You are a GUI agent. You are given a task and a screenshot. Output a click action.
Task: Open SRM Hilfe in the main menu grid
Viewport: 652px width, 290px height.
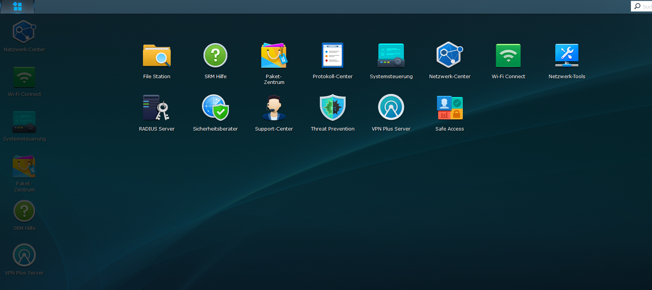pyautogui.click(x=215, y=56)
